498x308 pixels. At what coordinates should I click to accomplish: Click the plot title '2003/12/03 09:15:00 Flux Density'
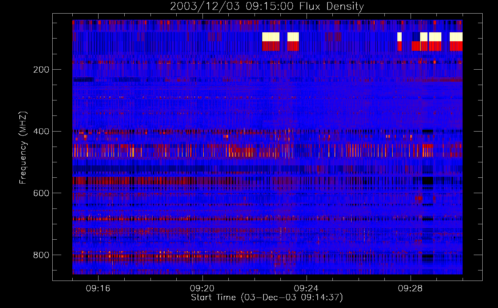pyautogui.click(x=267, y=6)
